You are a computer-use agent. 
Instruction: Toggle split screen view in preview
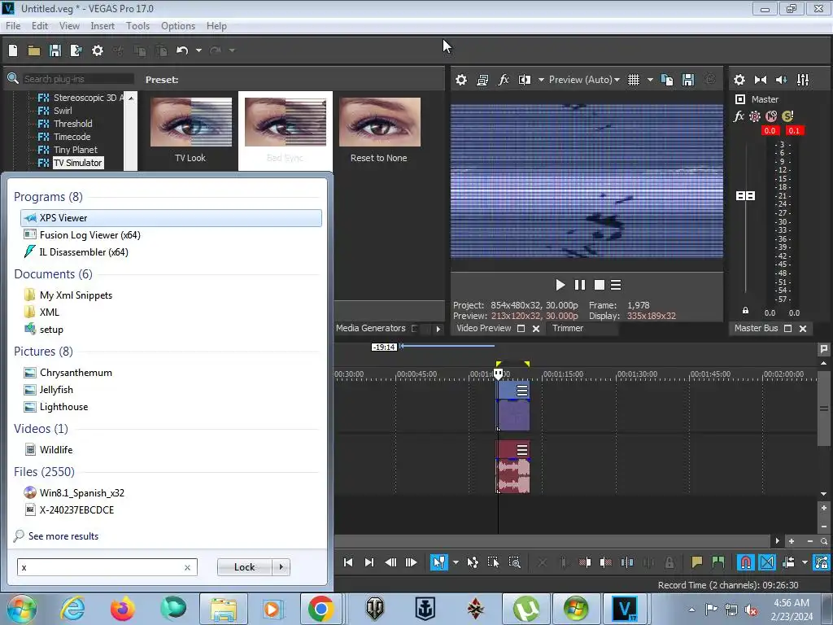525,80
